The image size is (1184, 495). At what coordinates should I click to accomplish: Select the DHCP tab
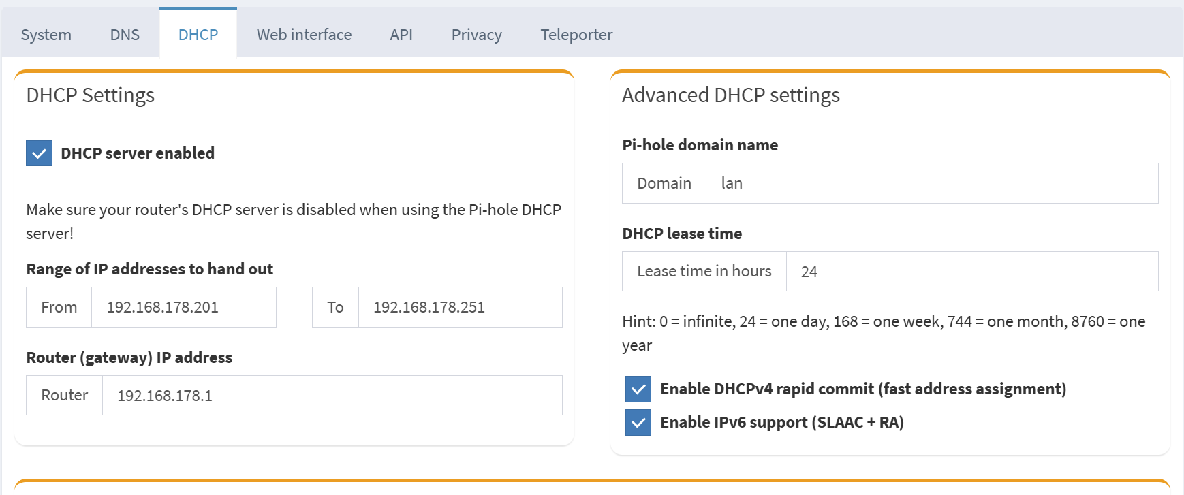point(198,35)
